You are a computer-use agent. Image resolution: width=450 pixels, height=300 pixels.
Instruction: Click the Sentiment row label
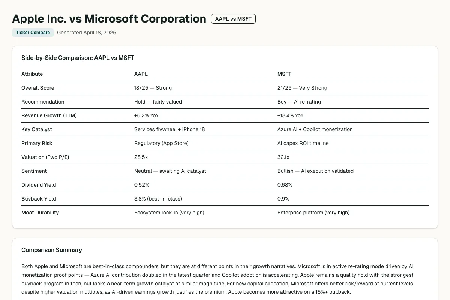pos(34,171)
